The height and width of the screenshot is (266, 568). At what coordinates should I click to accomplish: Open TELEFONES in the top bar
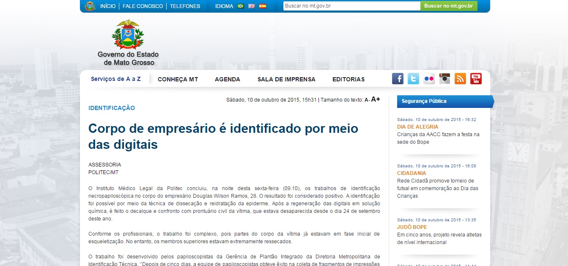185,6
